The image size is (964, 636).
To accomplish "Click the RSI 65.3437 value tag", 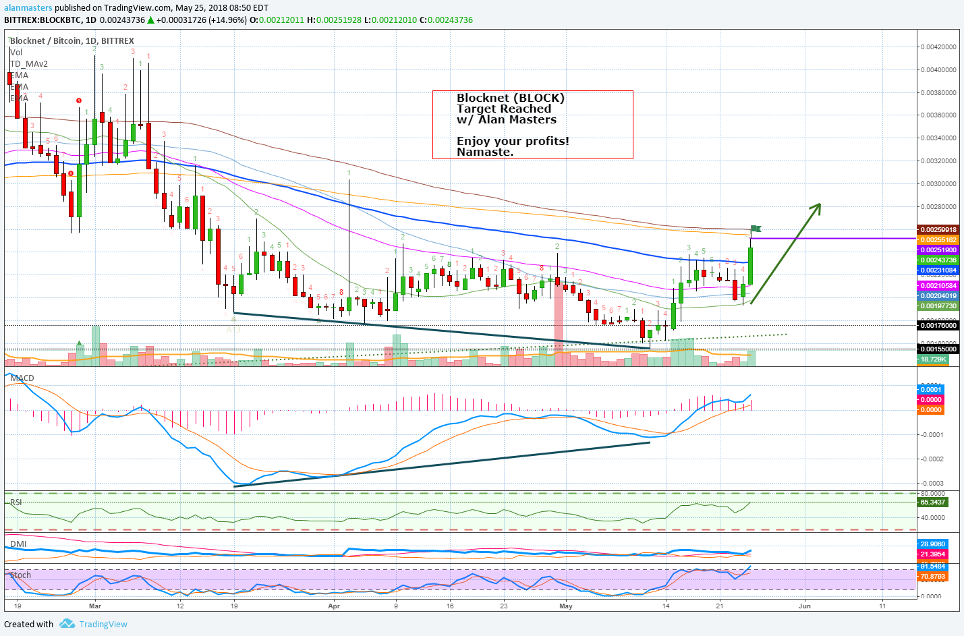I will [x=933, y=502].
